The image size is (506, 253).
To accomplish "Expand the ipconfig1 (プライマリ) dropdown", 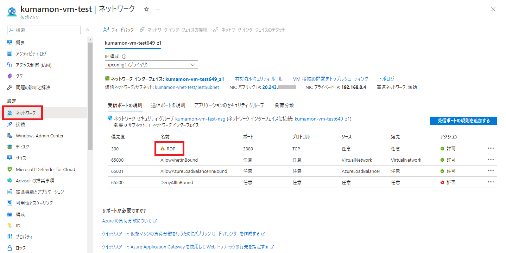I will 151,65.
